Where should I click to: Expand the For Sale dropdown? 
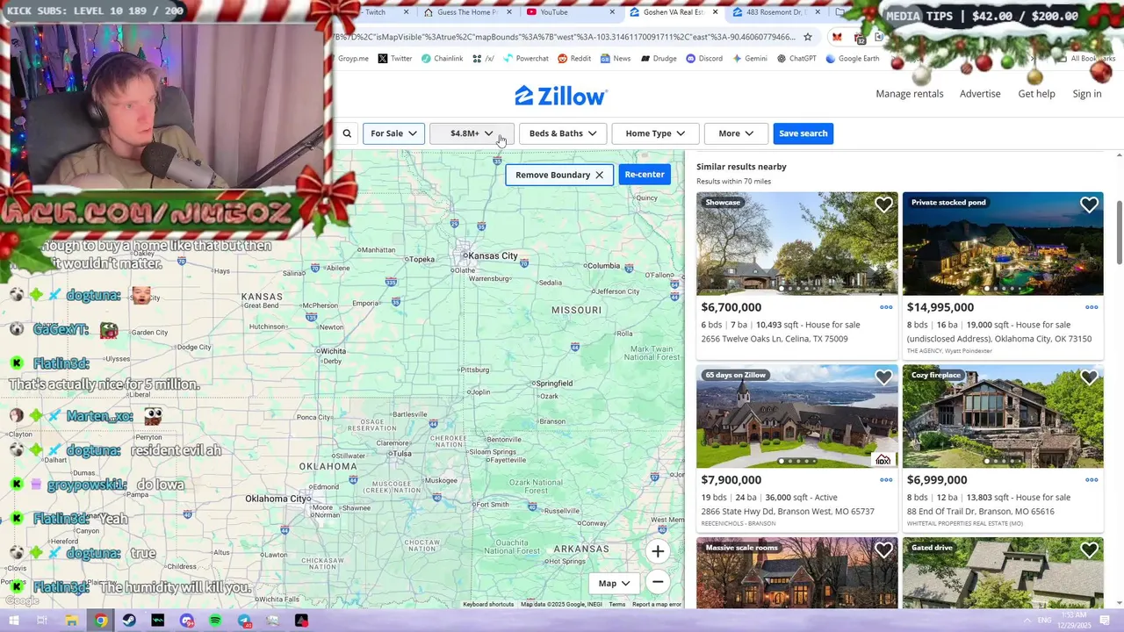coord(393,133)
